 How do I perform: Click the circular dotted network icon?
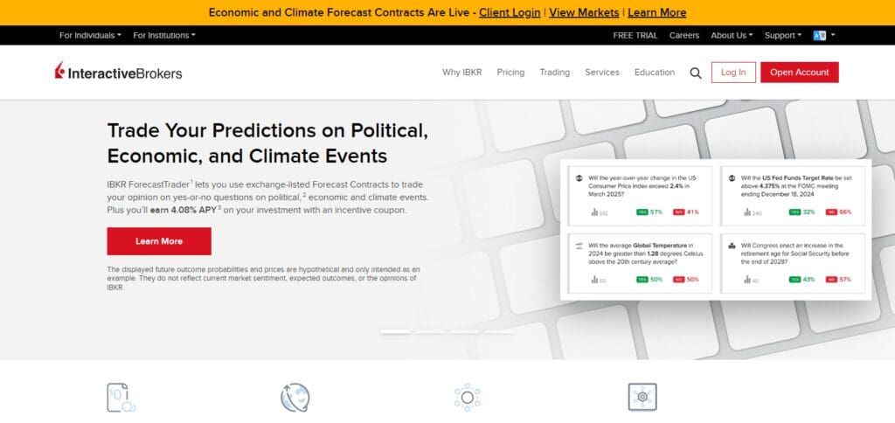[467, 398]
